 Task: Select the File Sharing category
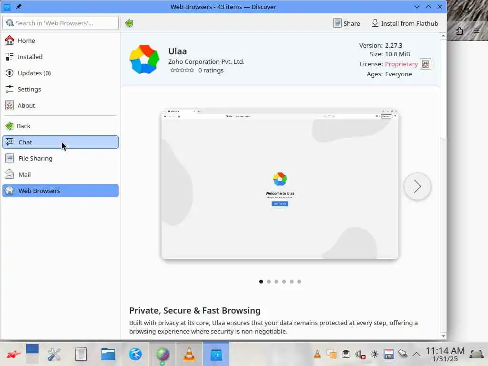[61, 158]
